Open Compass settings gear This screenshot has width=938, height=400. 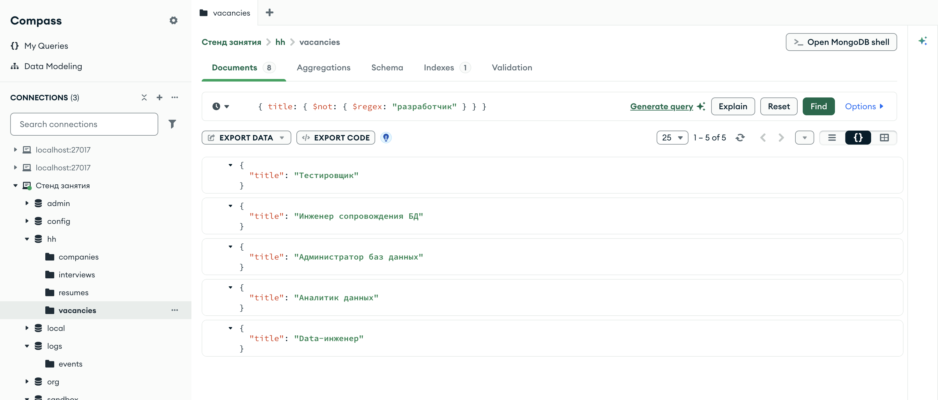click(173, 20)
